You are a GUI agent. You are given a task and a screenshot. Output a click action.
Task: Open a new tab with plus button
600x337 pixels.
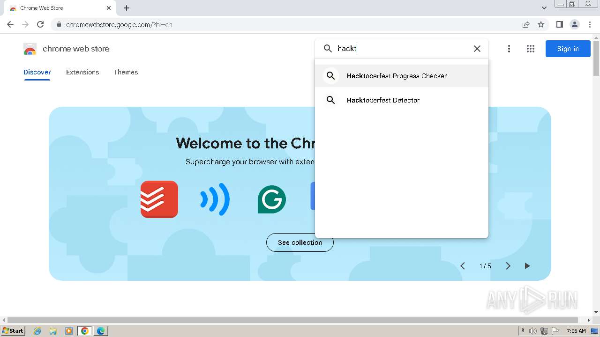pos(127,8)
